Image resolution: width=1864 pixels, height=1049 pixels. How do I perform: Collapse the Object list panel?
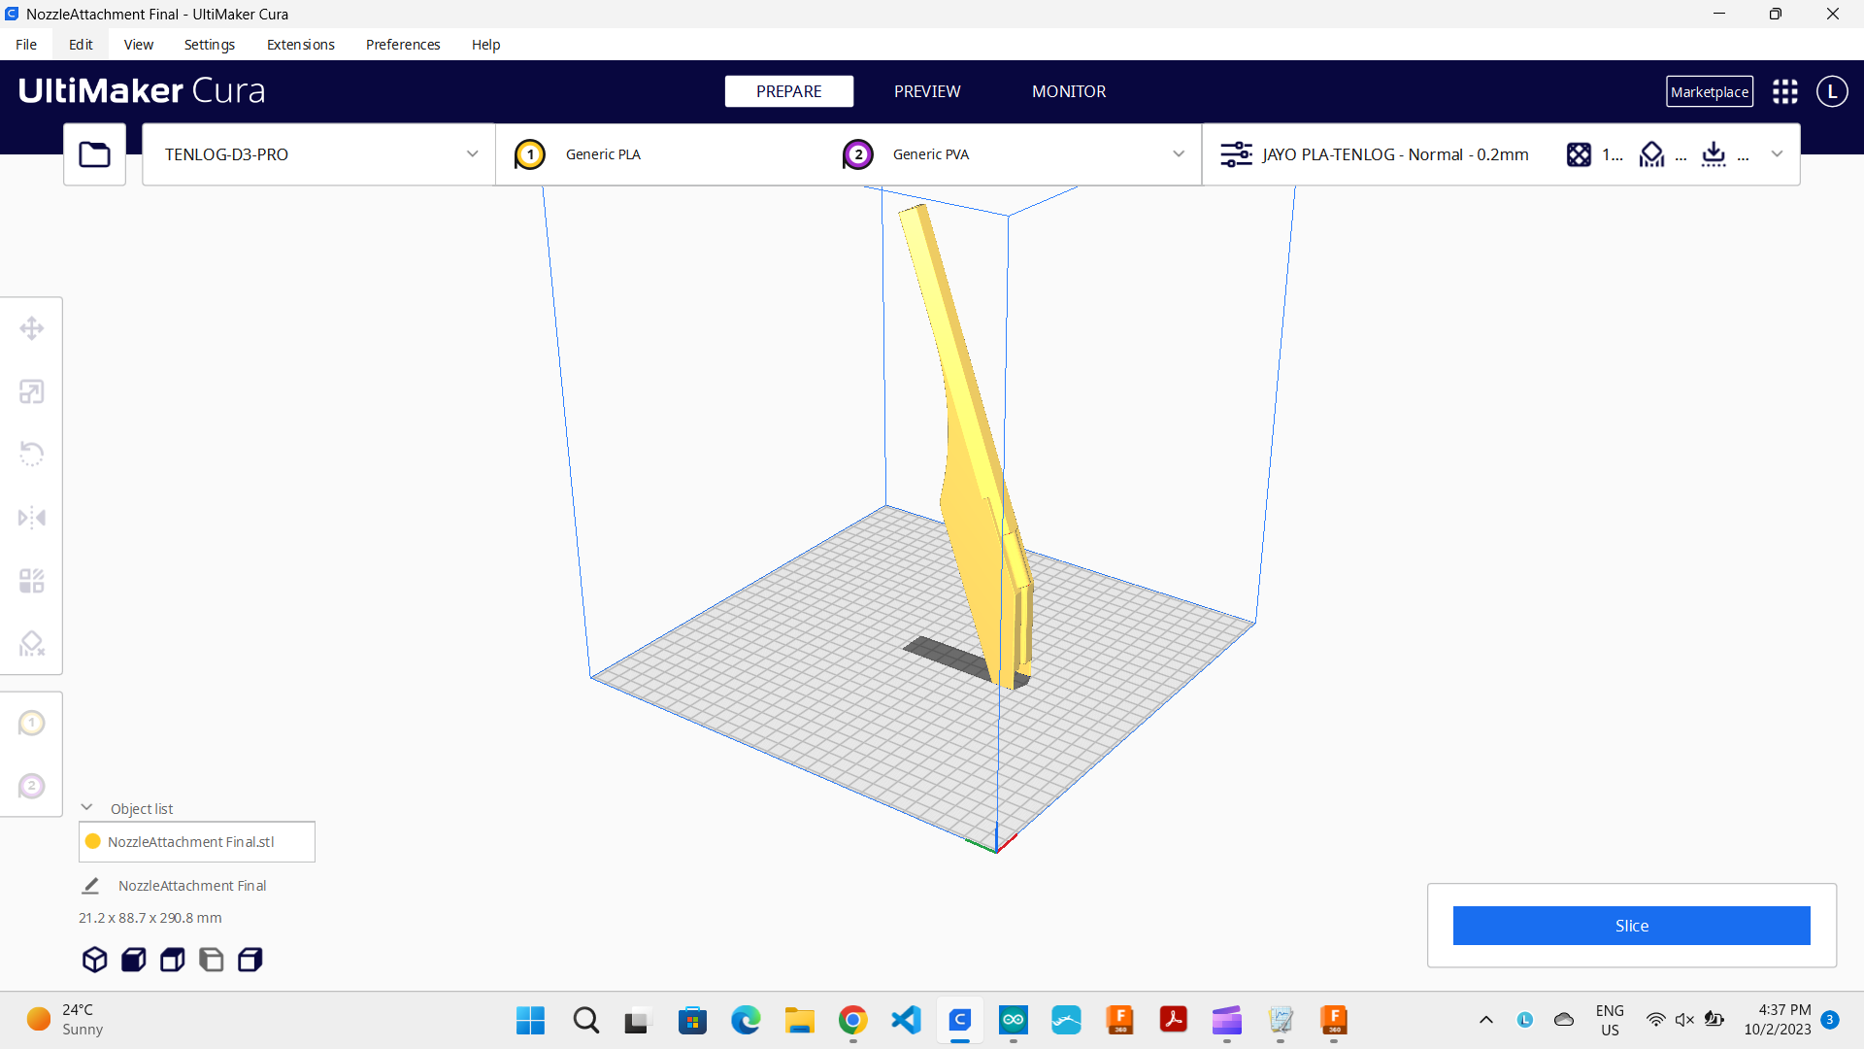pyautogui.click(x=86, y=807)
